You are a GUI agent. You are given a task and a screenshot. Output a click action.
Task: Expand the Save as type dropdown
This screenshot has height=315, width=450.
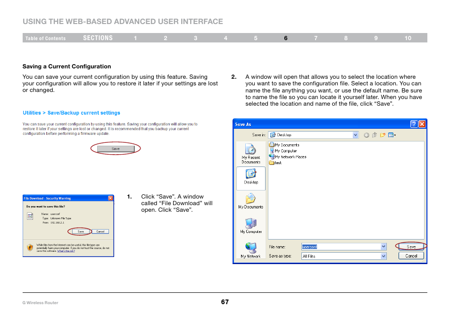(x=383, y=256)
